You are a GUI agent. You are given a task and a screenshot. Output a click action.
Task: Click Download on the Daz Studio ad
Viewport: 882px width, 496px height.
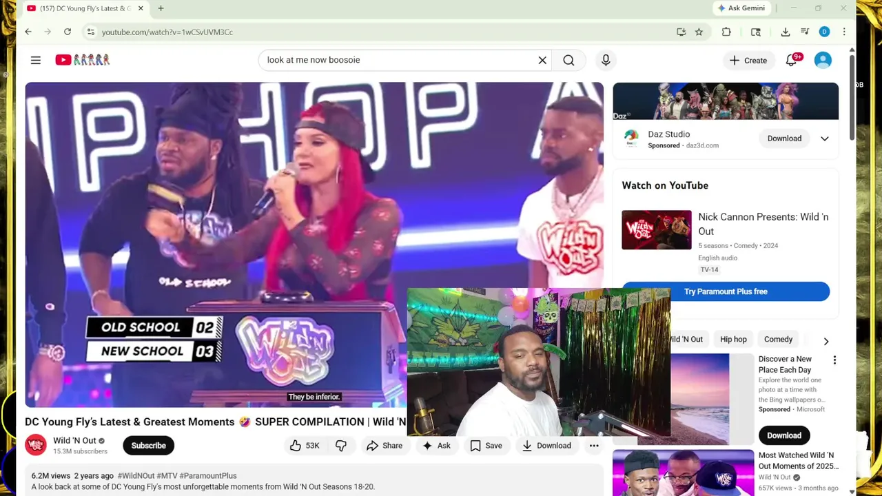click(x=784, y=138)
